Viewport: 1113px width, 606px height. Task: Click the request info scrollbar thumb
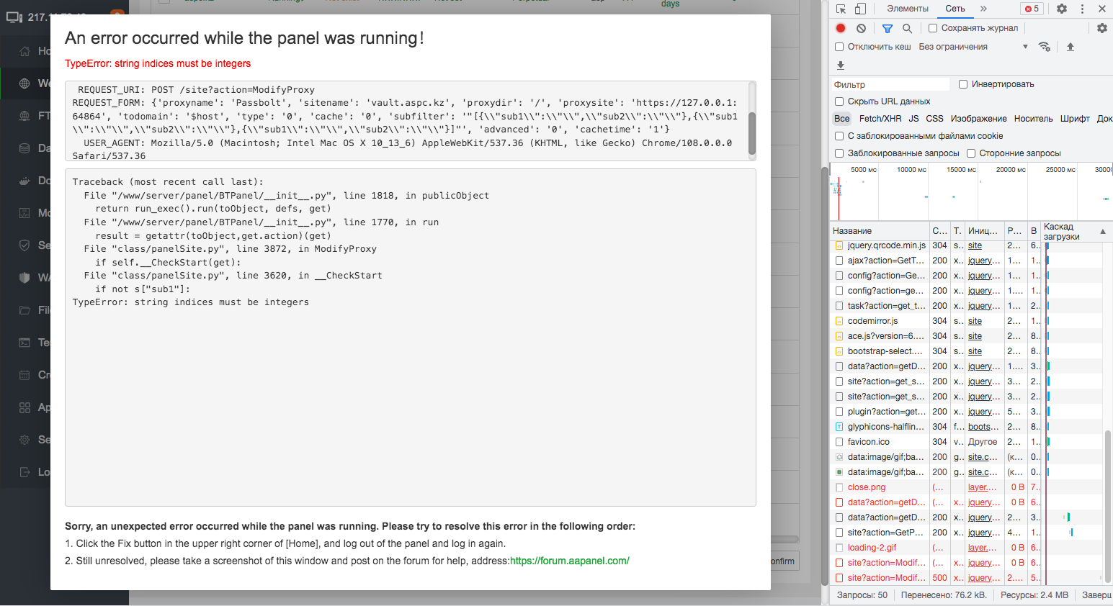point(752,132)
